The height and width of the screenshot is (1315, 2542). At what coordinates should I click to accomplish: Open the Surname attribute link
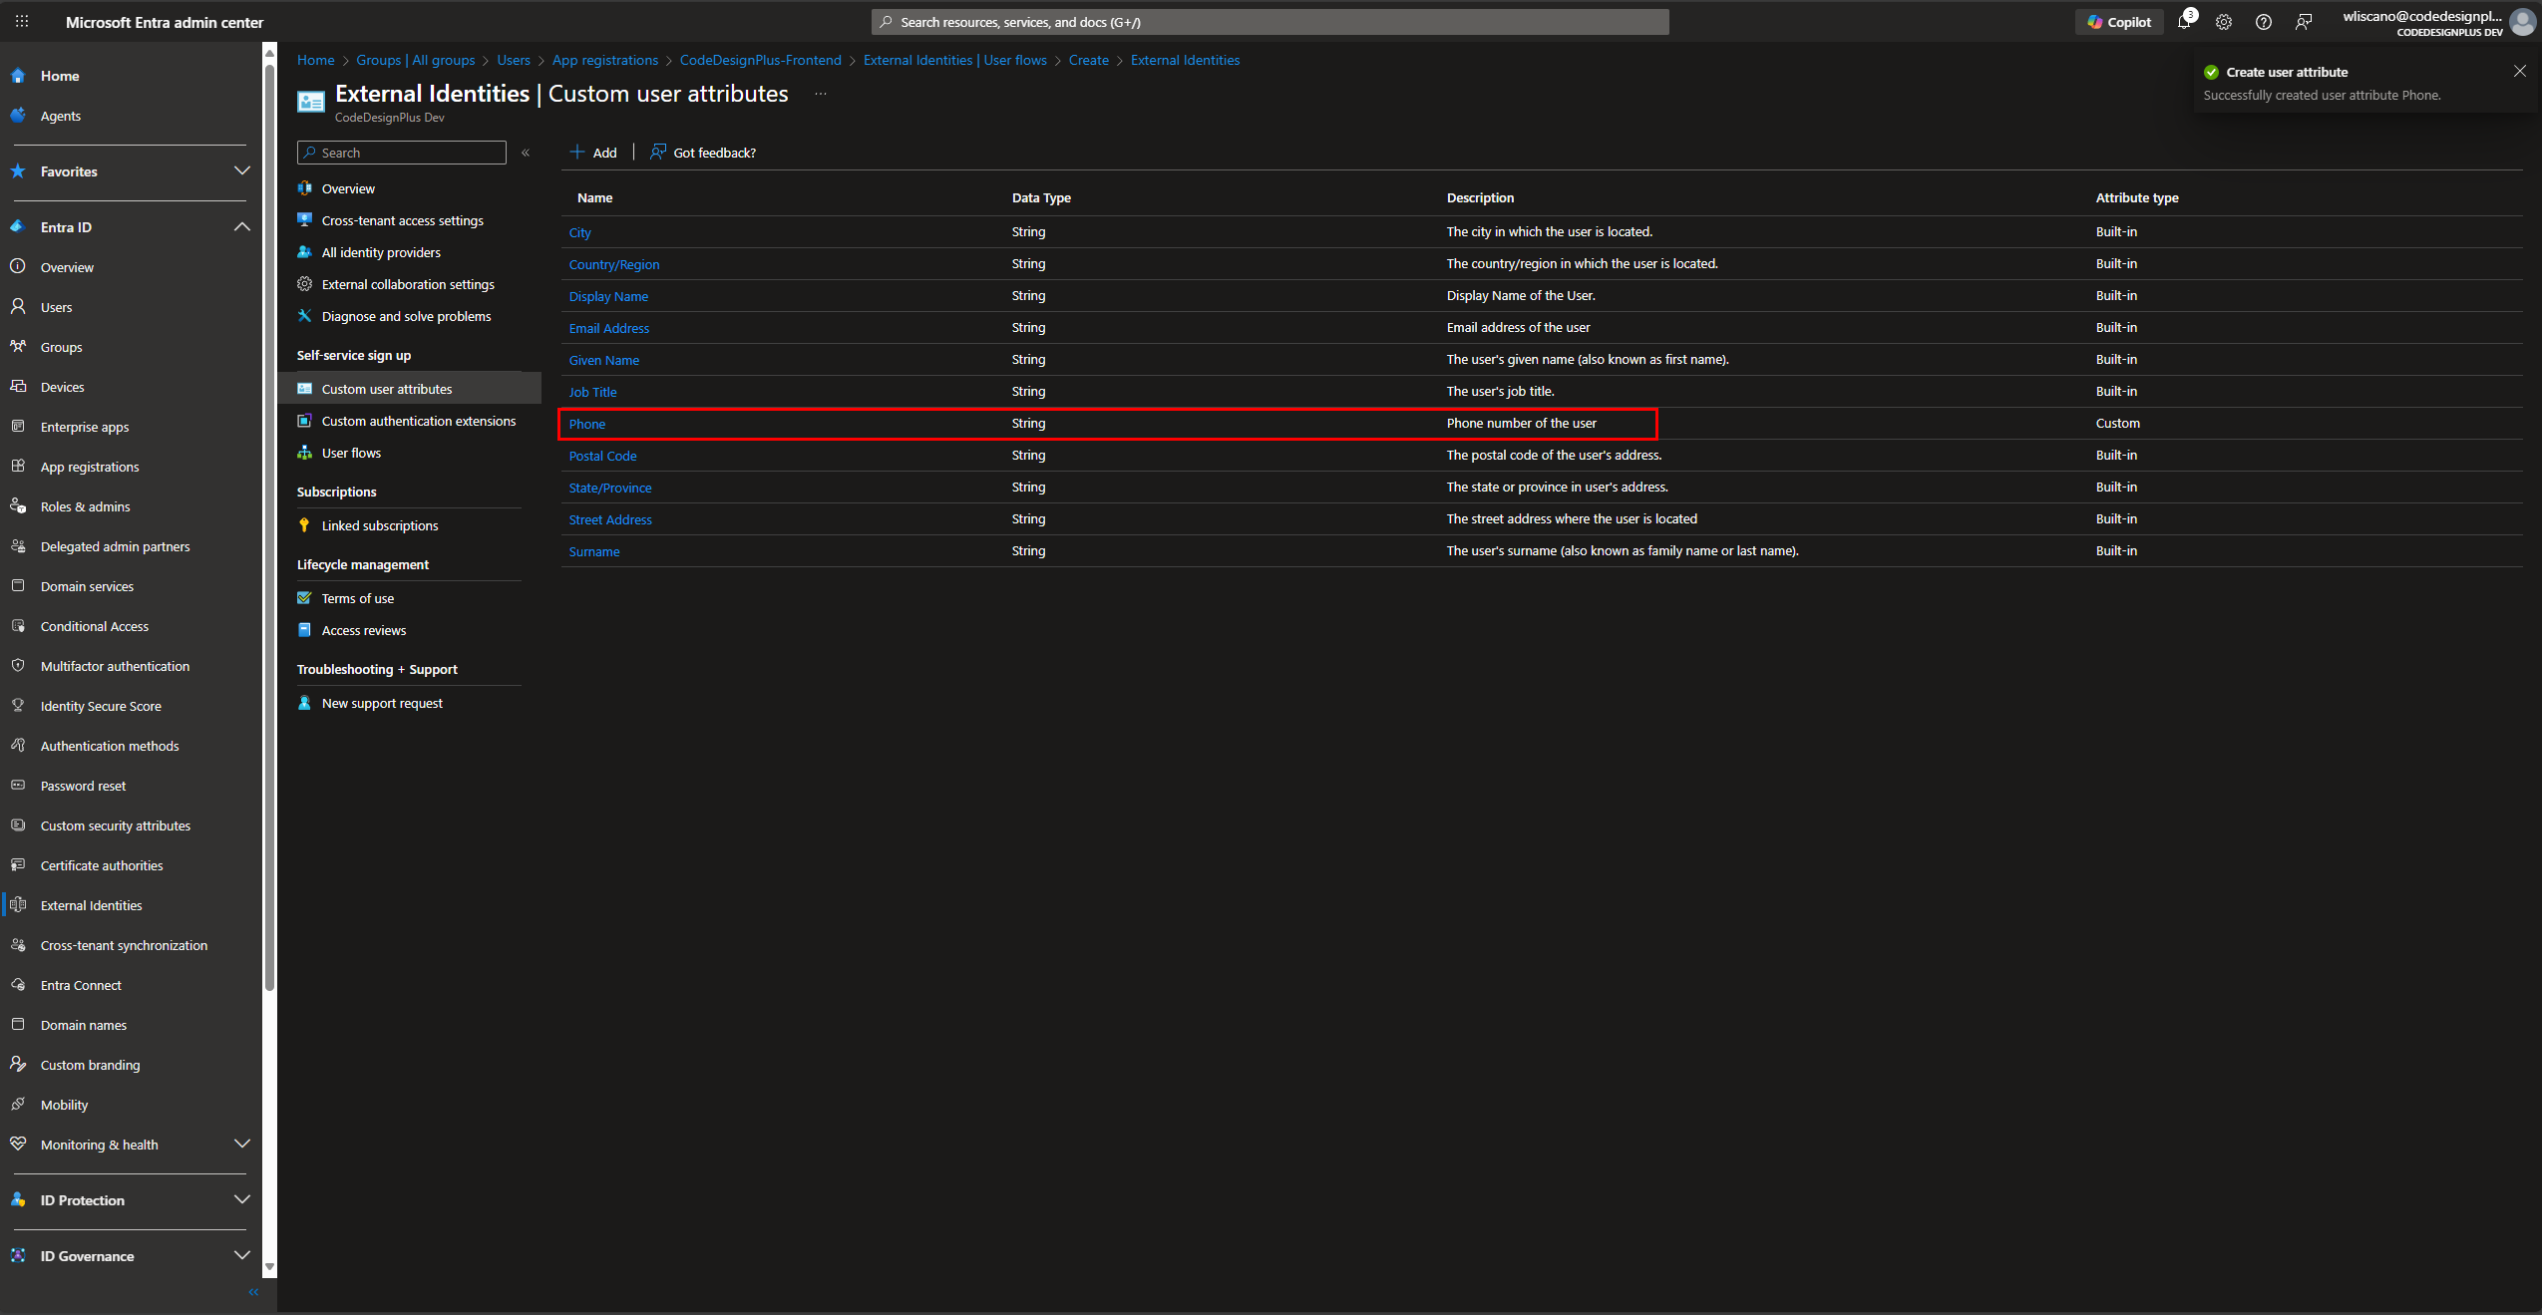[x=594, y=551]
